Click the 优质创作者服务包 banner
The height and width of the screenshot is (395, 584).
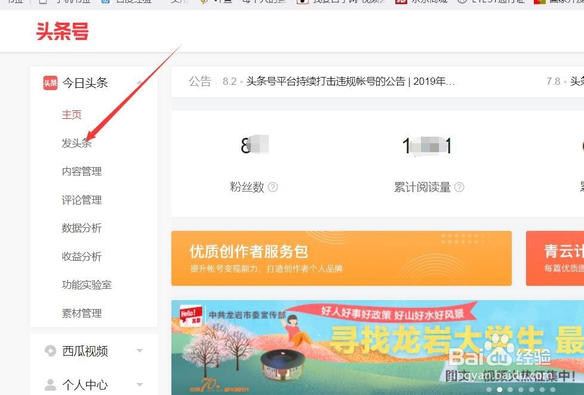[342, 258]
